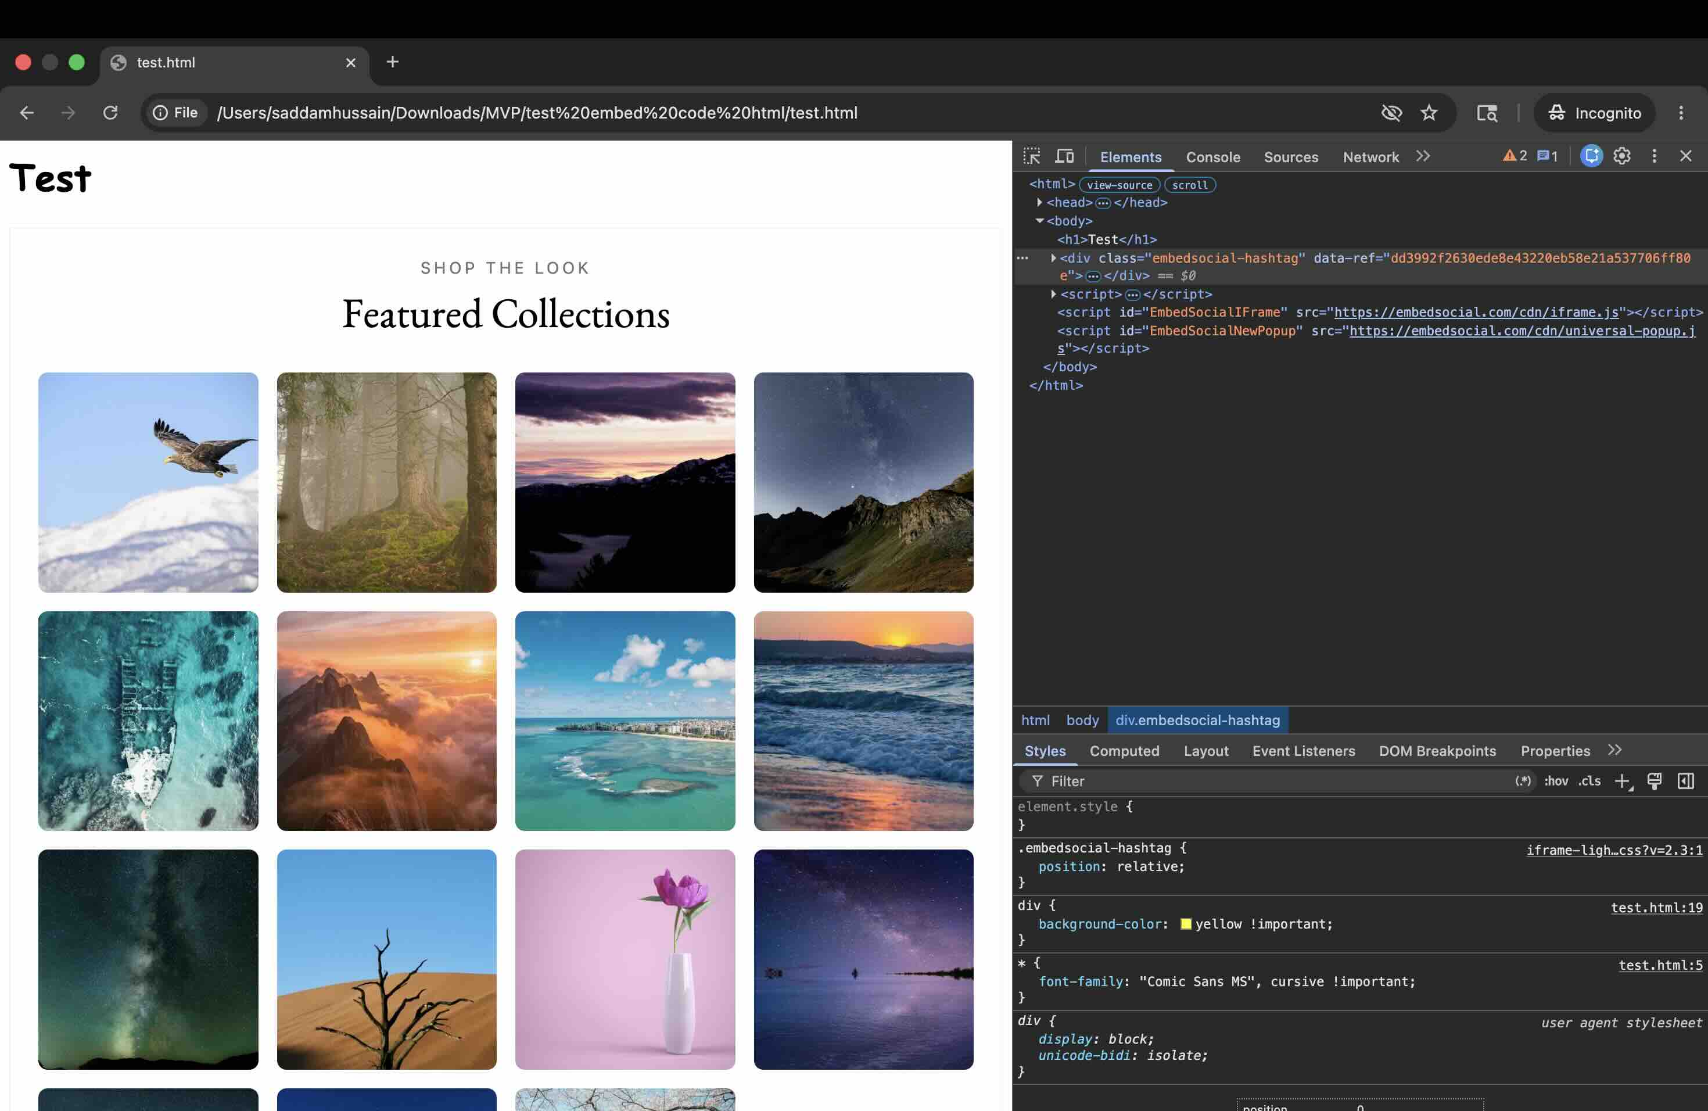This screenshot has width=1708, height=1111.
Task: Open the Properties tab
Action: [x=1555, y=751]
